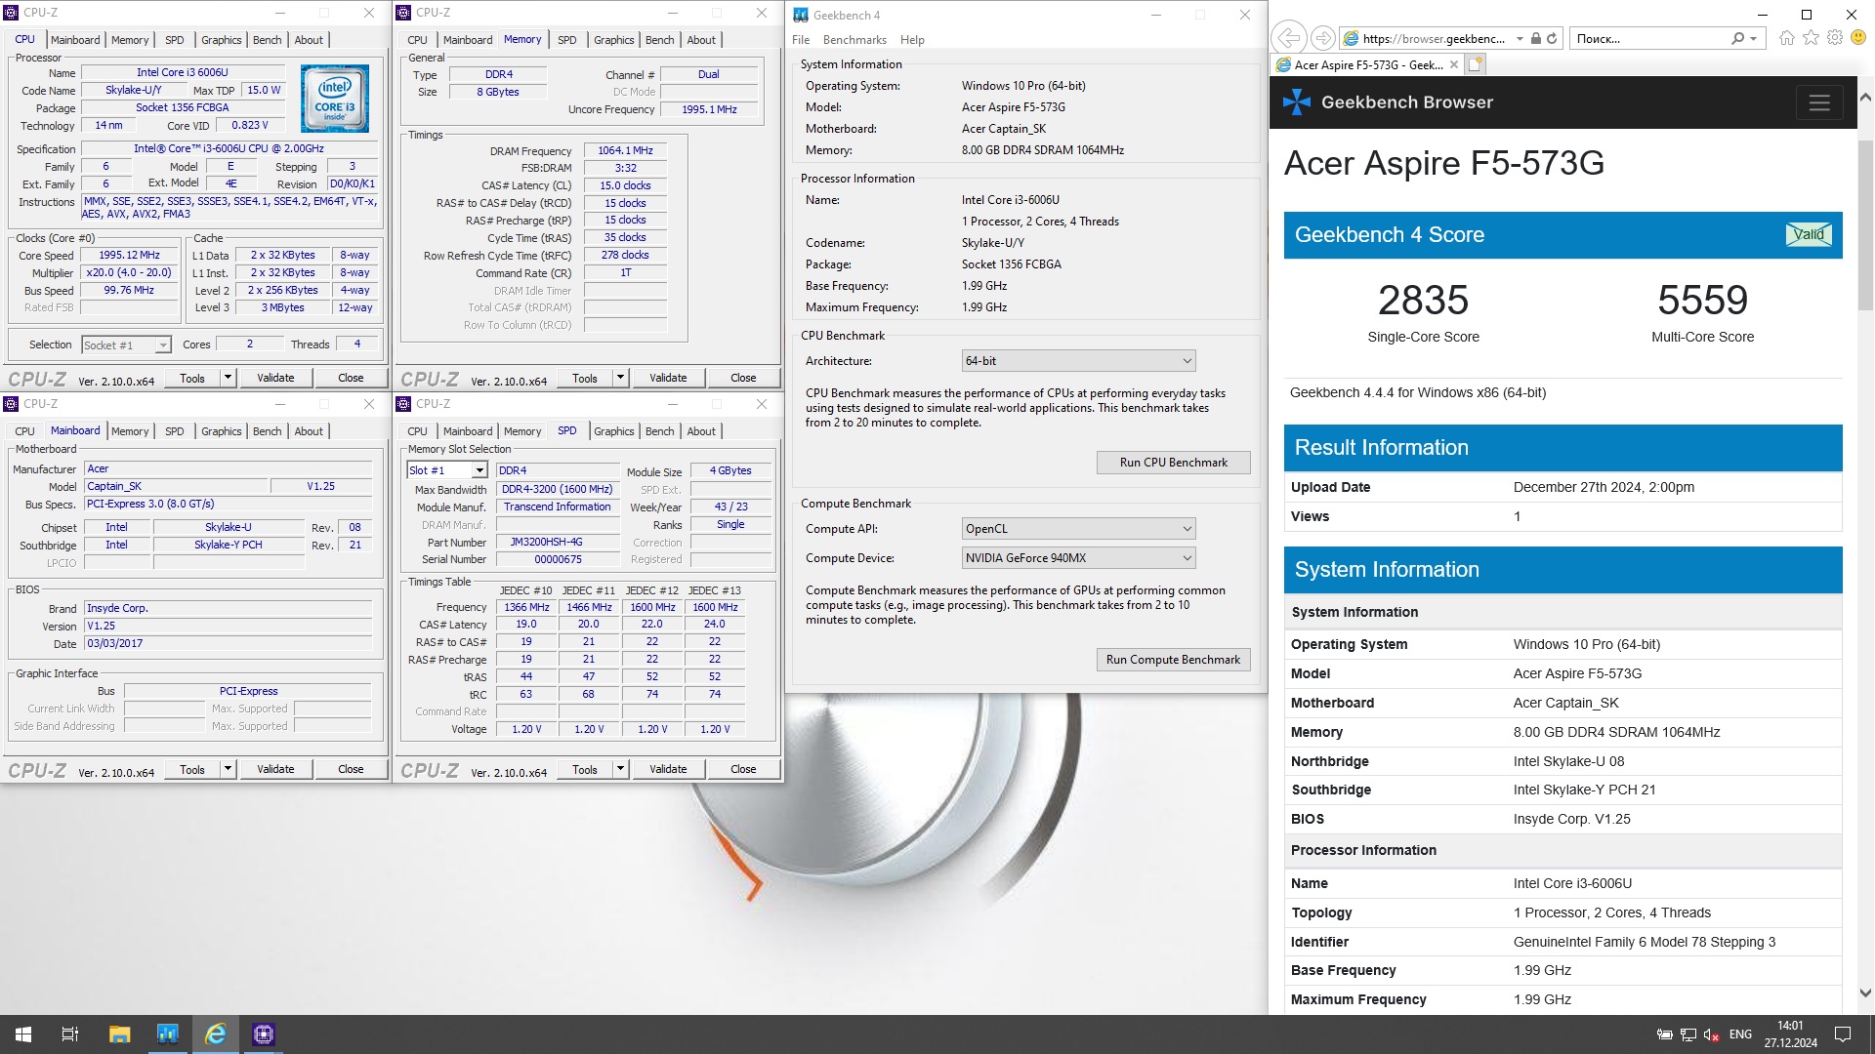The width and height of the screenshot is (1875, 1054).
Task: Click the smiley feedback icon
Action: pyautogui.click(x=1858, y=38)
